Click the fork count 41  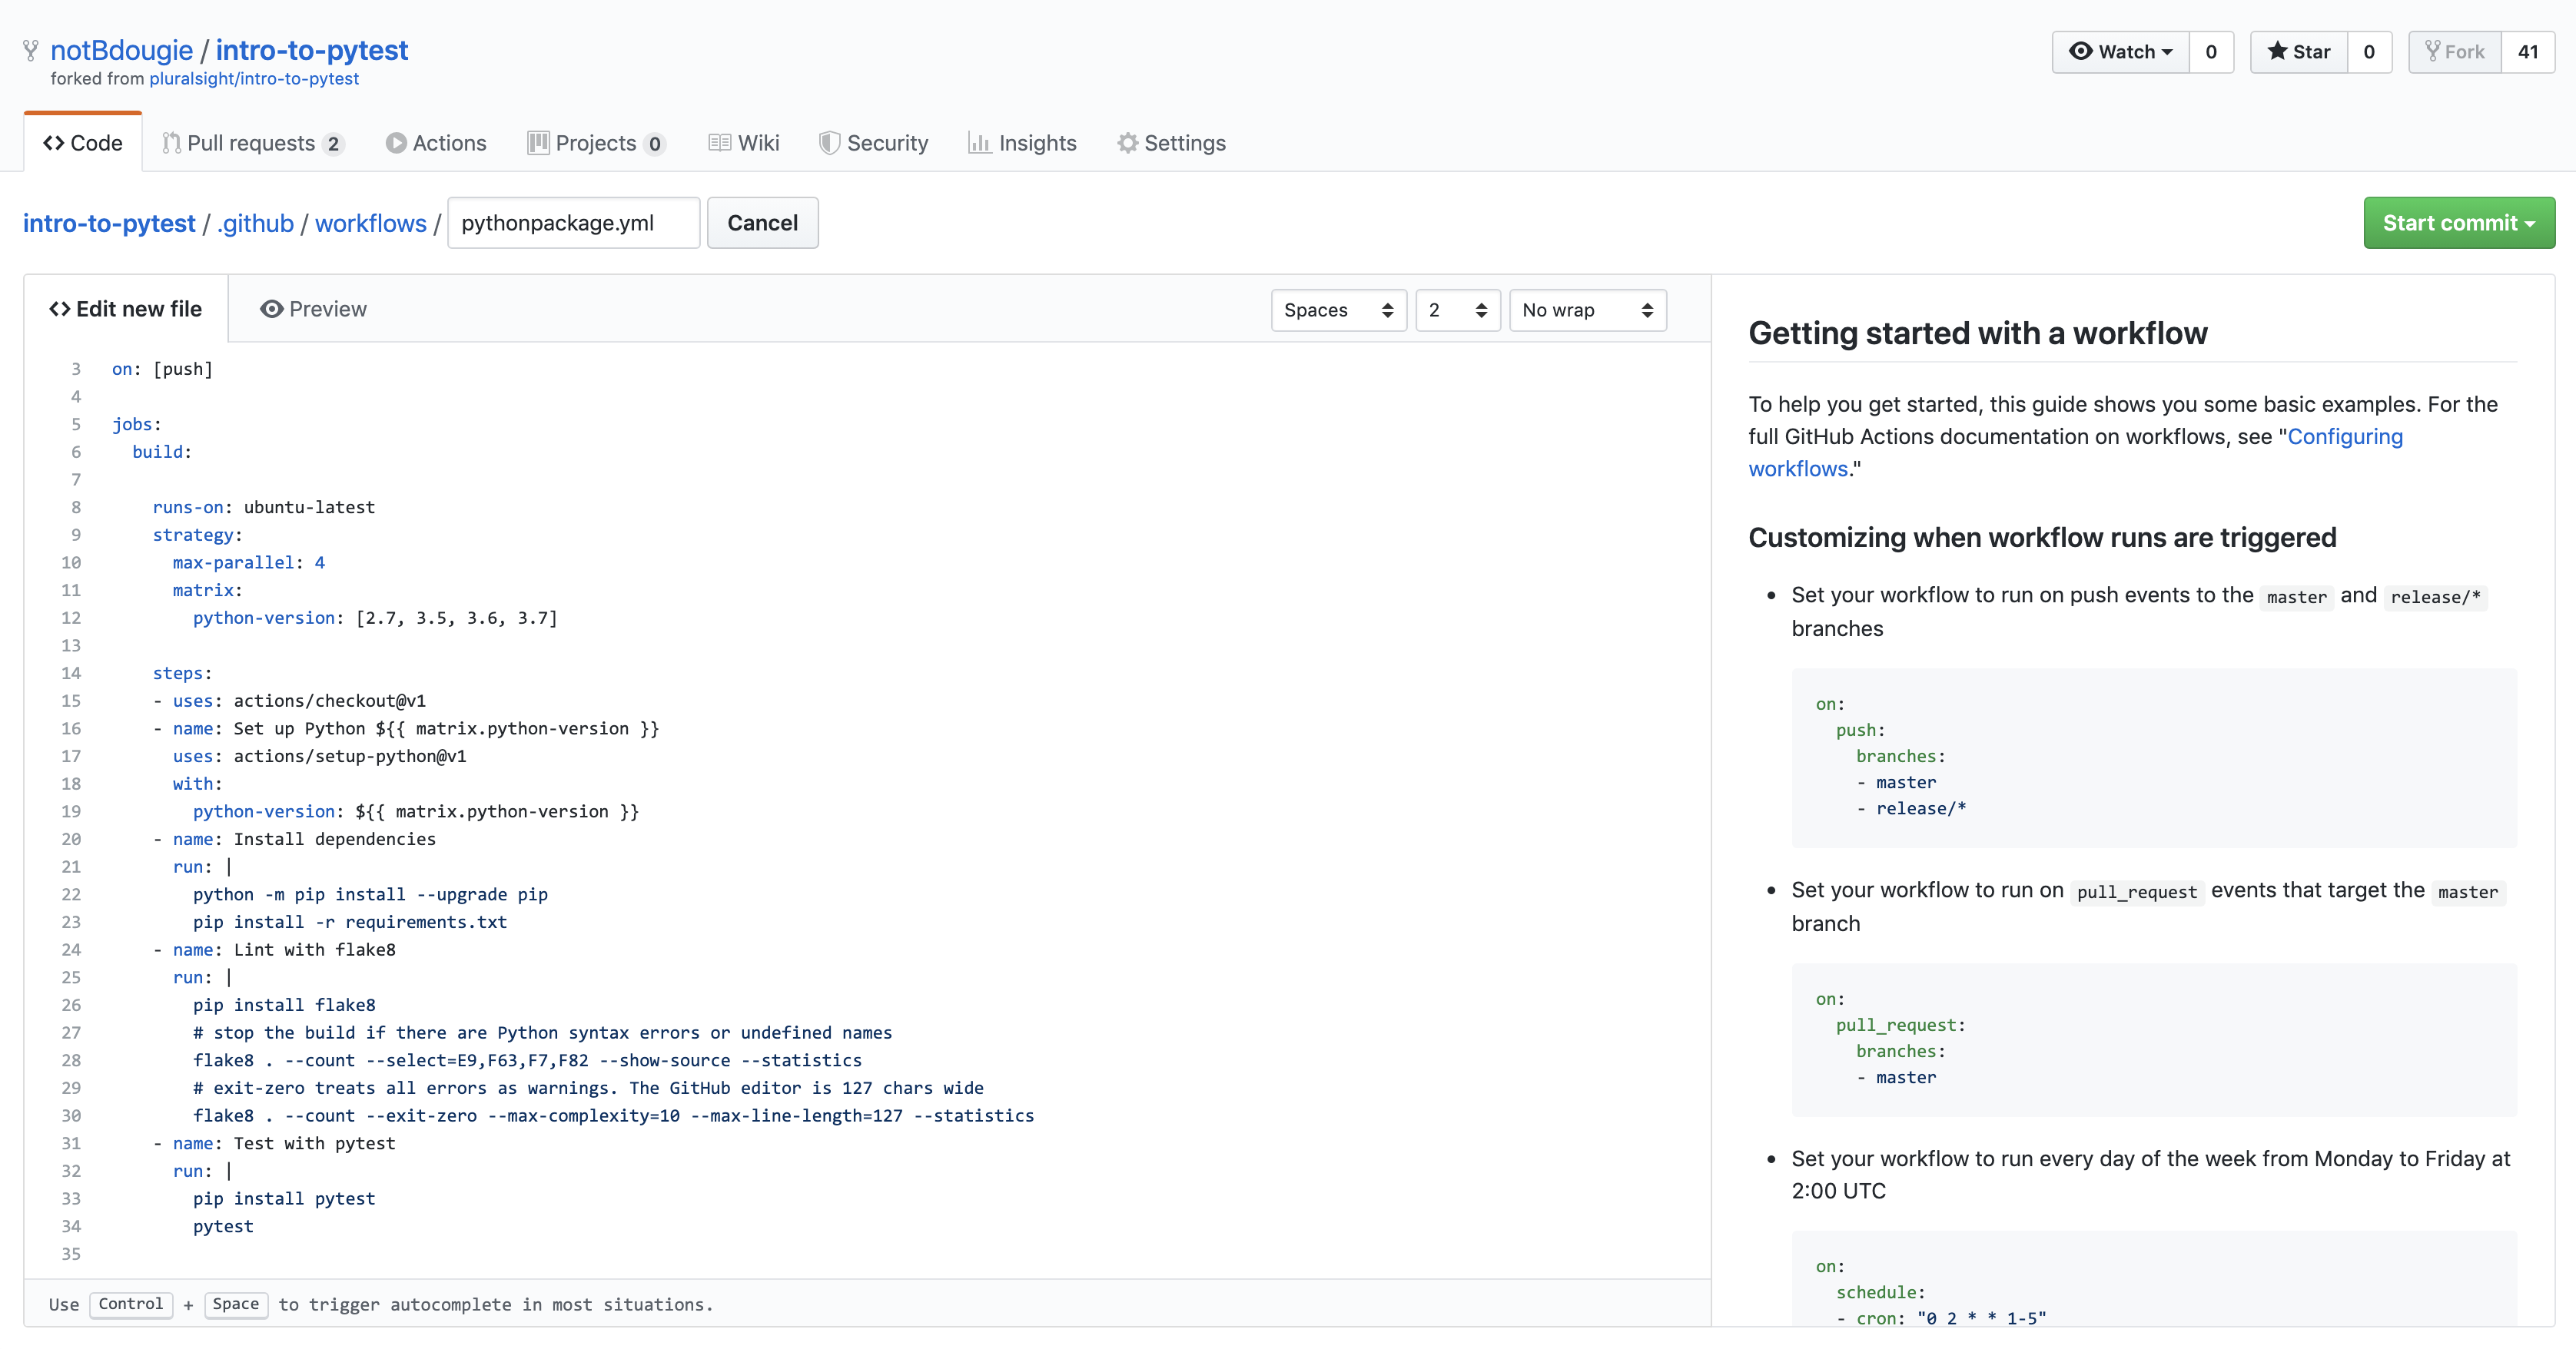(x=2528, y=52)
